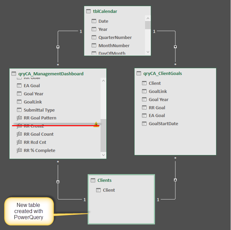Select the RR Goal Pattern measure text

tap(40, 118)
